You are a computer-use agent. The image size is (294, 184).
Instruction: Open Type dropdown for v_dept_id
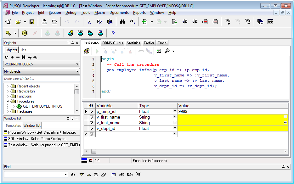click(x=175, y=128)
